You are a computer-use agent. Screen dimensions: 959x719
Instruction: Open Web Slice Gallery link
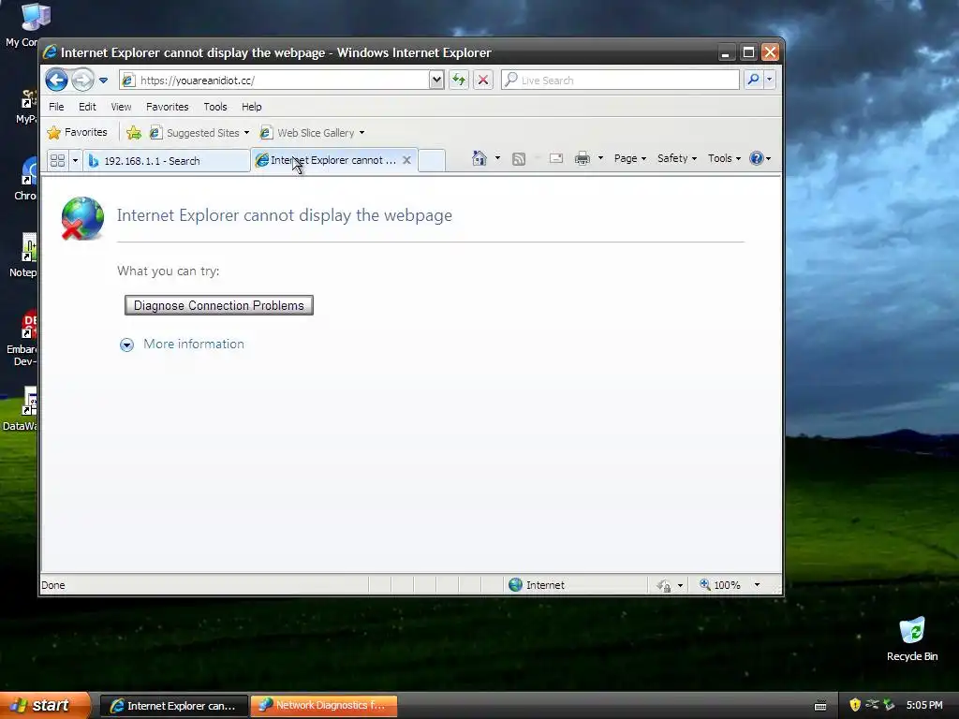312,133
